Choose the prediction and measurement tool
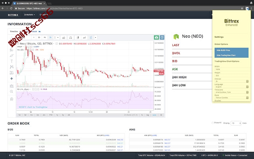The height and width of the screenshot is (159, 254). pyautogui.click(x=12, y=73)
